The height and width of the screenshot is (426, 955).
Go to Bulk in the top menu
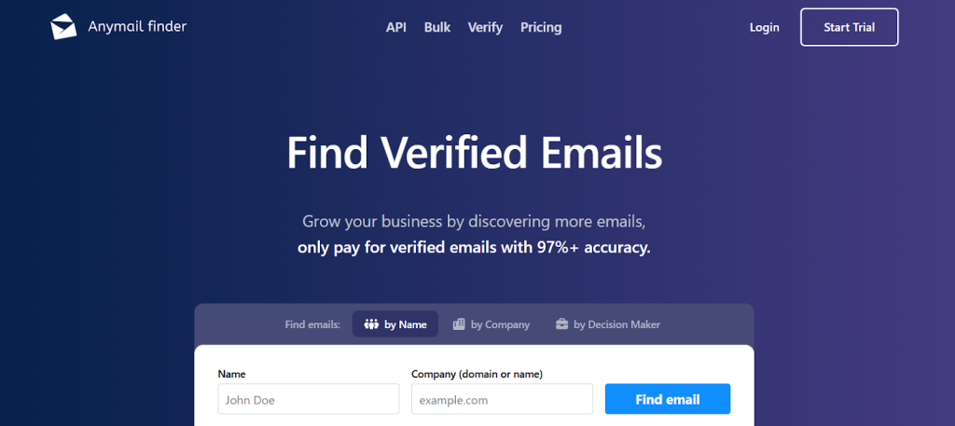point(437,27)
